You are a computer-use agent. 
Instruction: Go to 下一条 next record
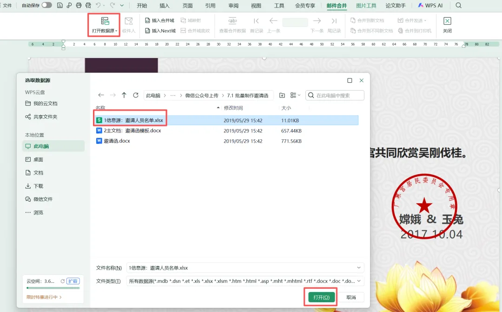click(x=317, y=25)
